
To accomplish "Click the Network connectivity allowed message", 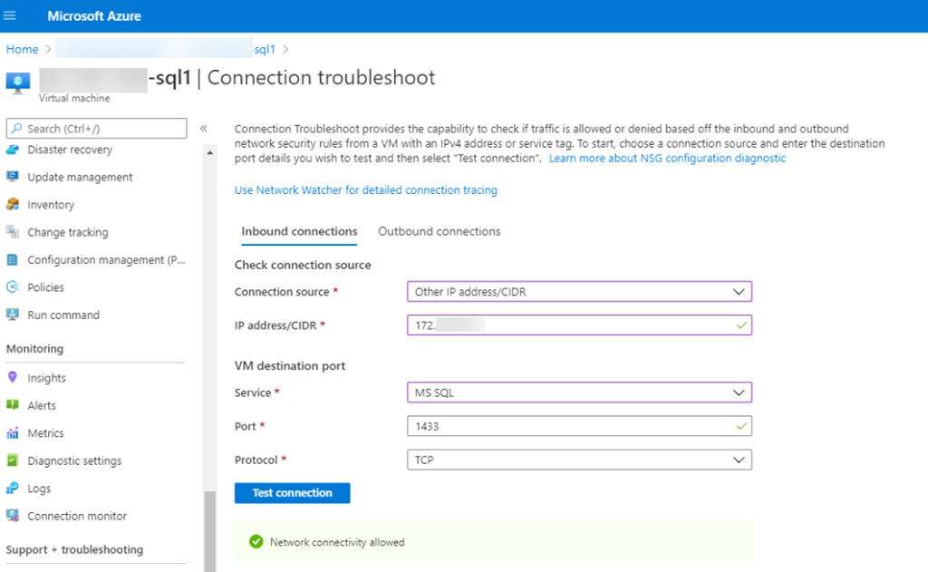I will [x=337, y=542].
